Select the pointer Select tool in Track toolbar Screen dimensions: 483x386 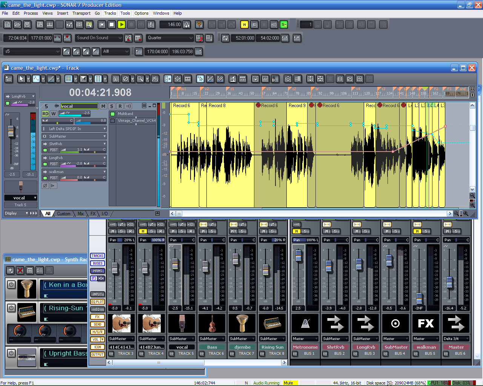22,79
